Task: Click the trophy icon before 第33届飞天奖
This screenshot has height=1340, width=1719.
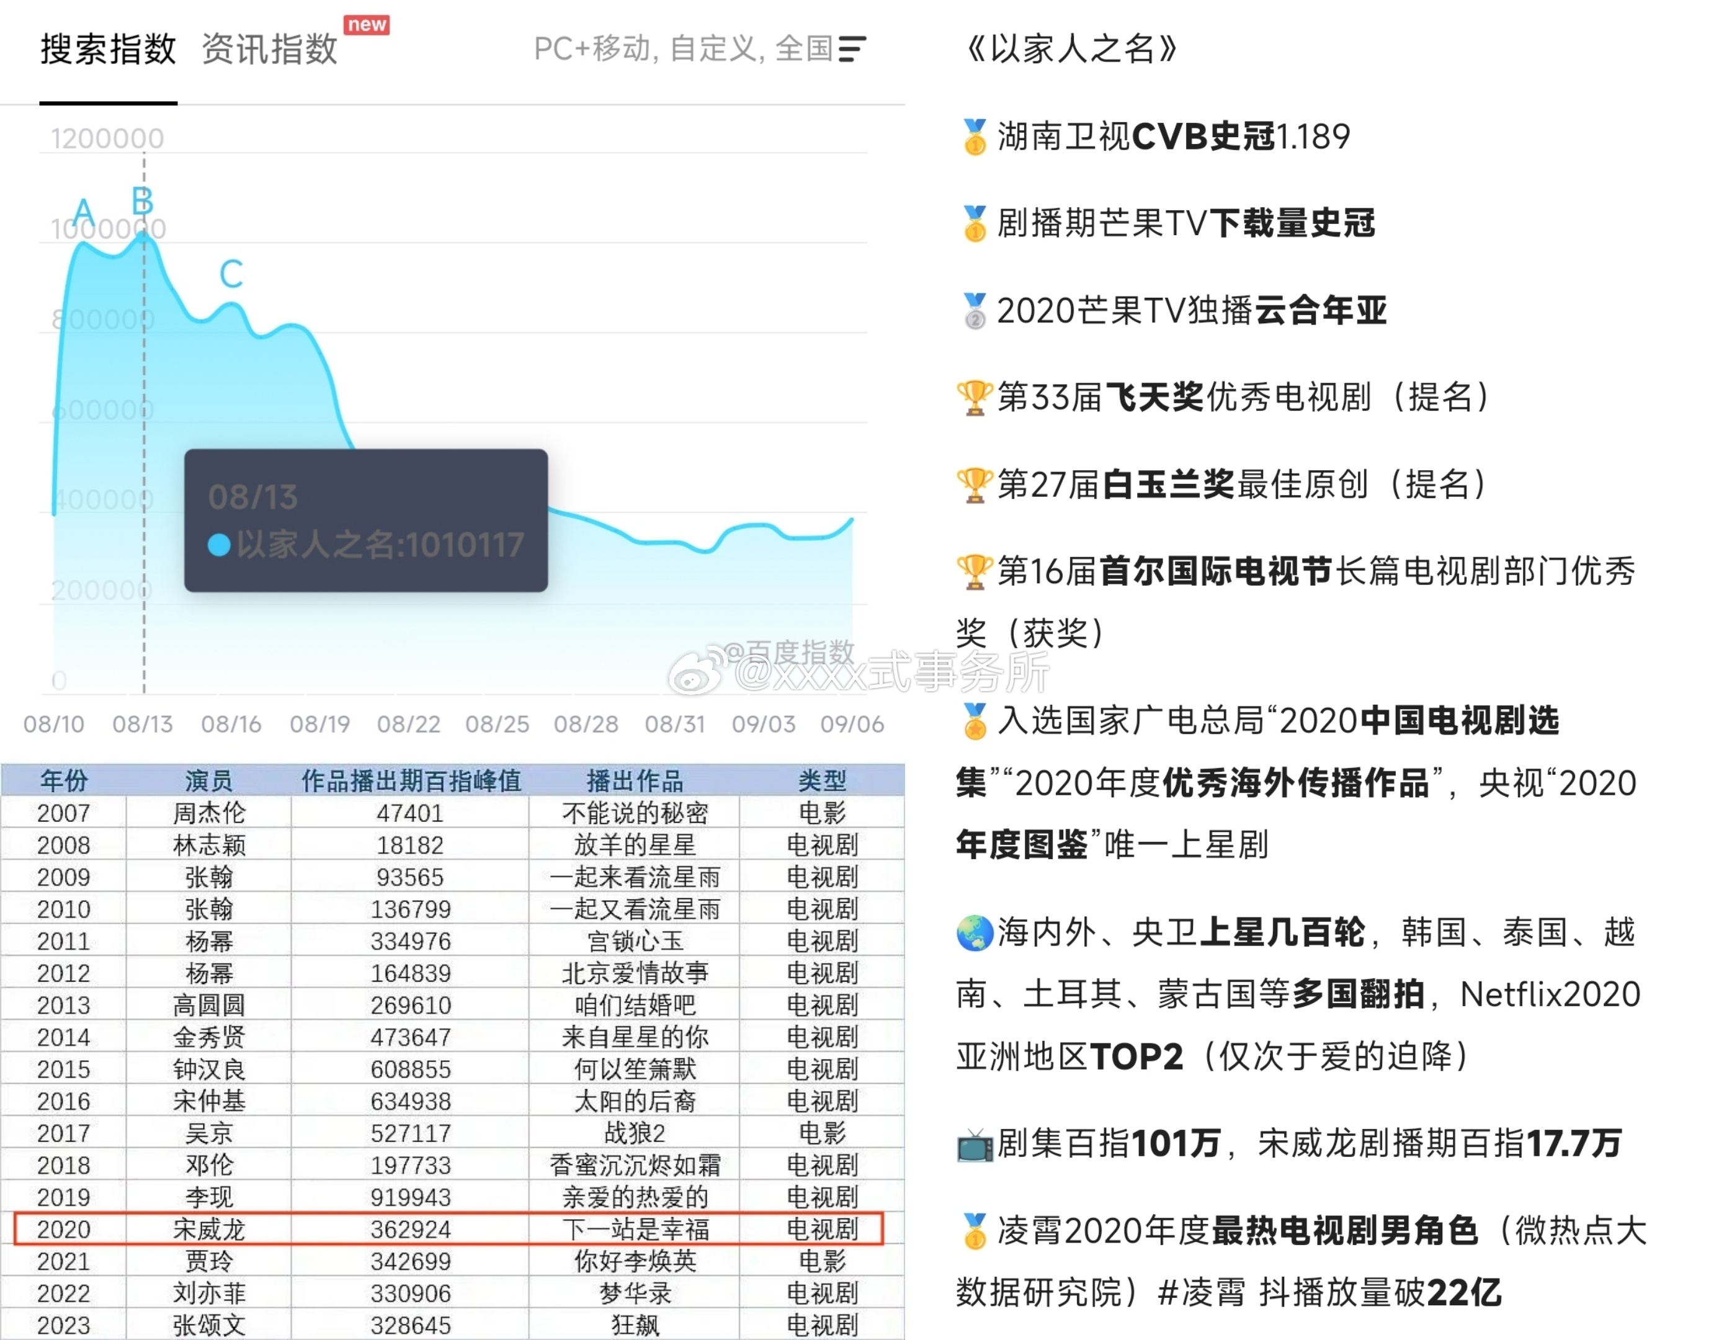Action: coord(975,398)
